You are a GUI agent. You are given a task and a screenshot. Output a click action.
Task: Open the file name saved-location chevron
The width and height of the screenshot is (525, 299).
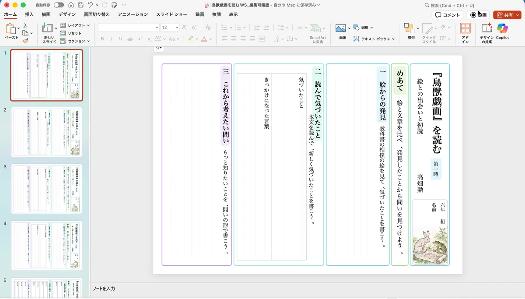pyautogui.click(x=318, y=5)
